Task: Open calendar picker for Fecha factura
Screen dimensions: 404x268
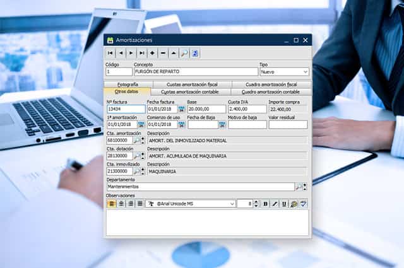Action: [x=182, y=109]
